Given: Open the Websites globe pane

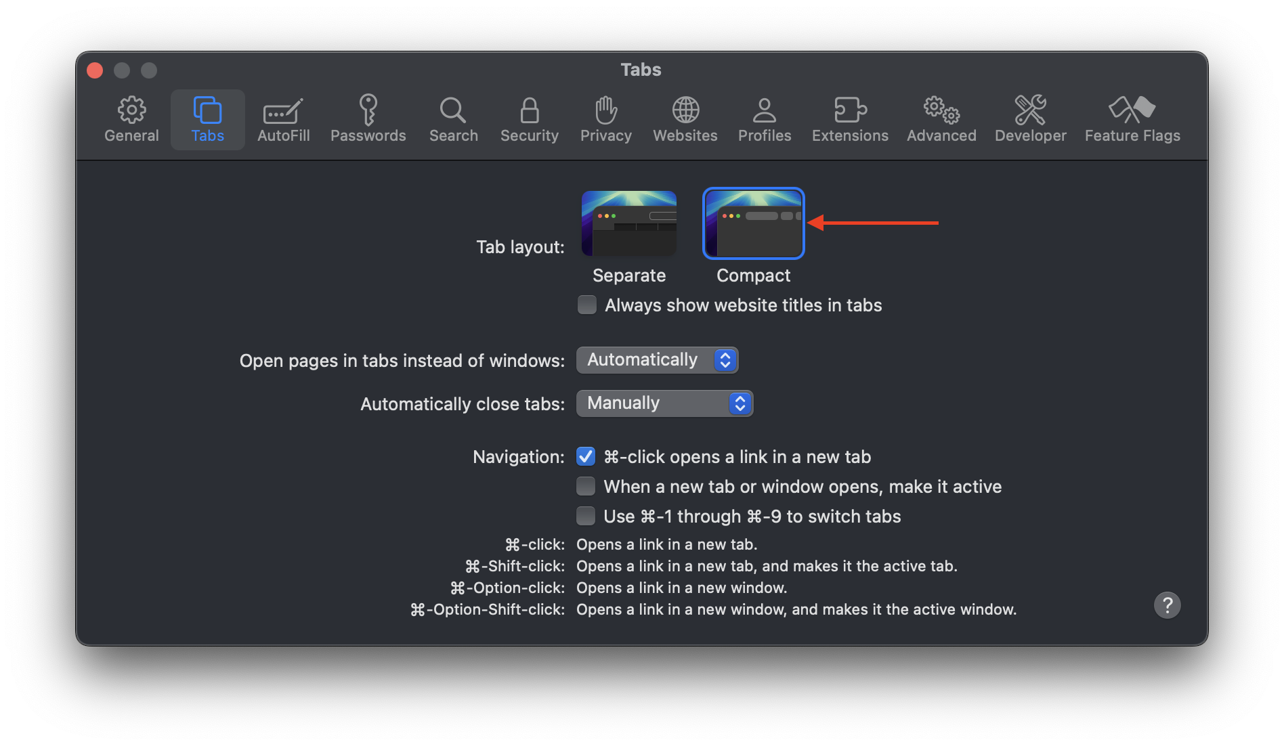Looking at the screenshot, I should tap(685, 119).
